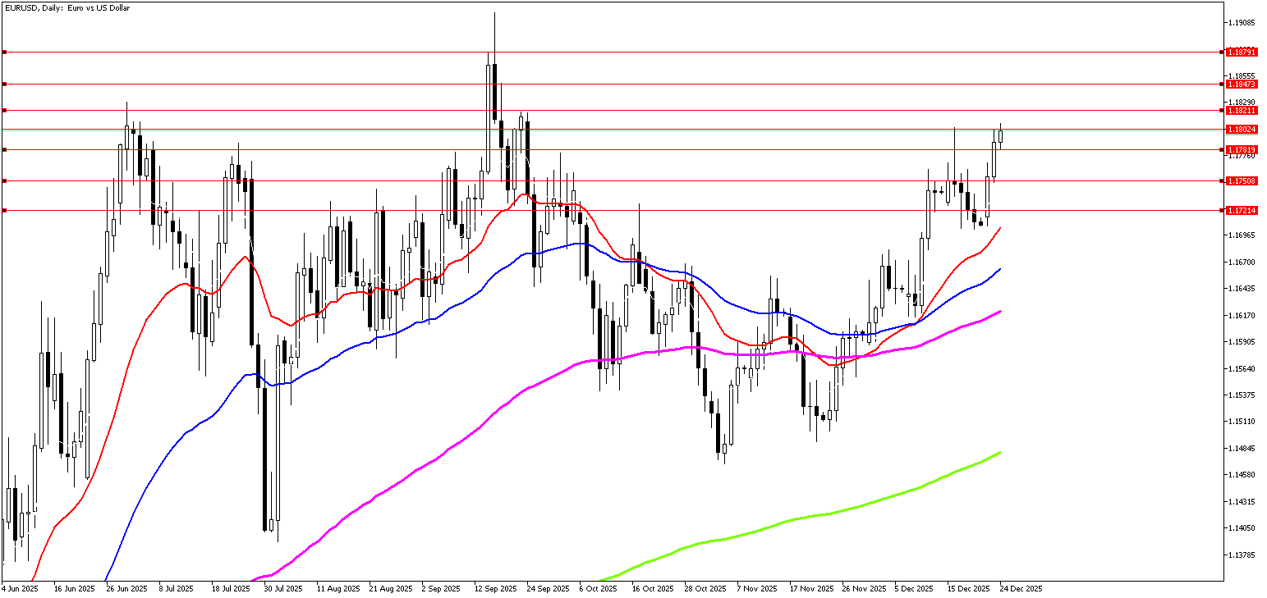This screenshot has height=598, width=1267.
Task: Click the 1.16965 price axis value
Action: (1242, 235)
